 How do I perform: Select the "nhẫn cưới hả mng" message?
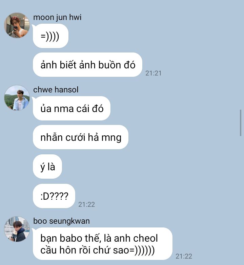click(x=81, y=137)
